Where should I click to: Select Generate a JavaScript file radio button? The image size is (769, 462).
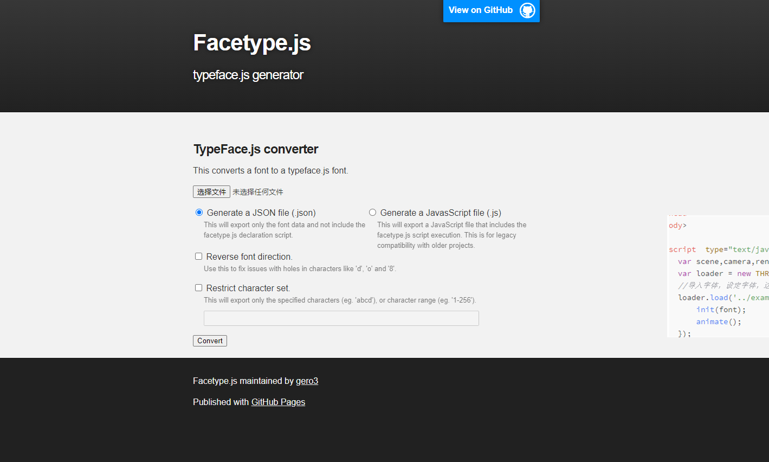click(372, 213)
